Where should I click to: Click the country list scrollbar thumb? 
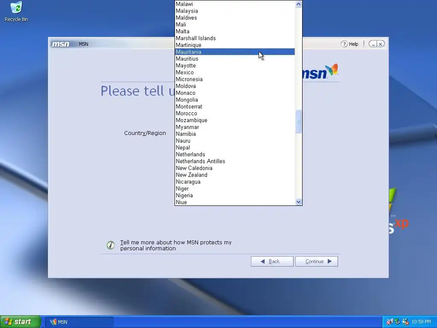(298, 121)
